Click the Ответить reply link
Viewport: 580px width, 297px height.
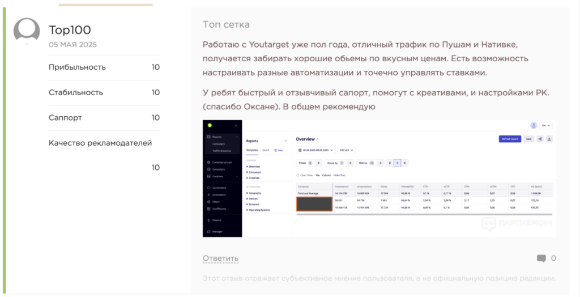[x=220, y=258]
